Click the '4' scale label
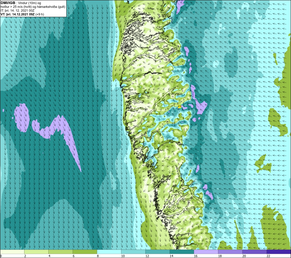Viewport: 291px width, 258px height. [x=49, y=256]
